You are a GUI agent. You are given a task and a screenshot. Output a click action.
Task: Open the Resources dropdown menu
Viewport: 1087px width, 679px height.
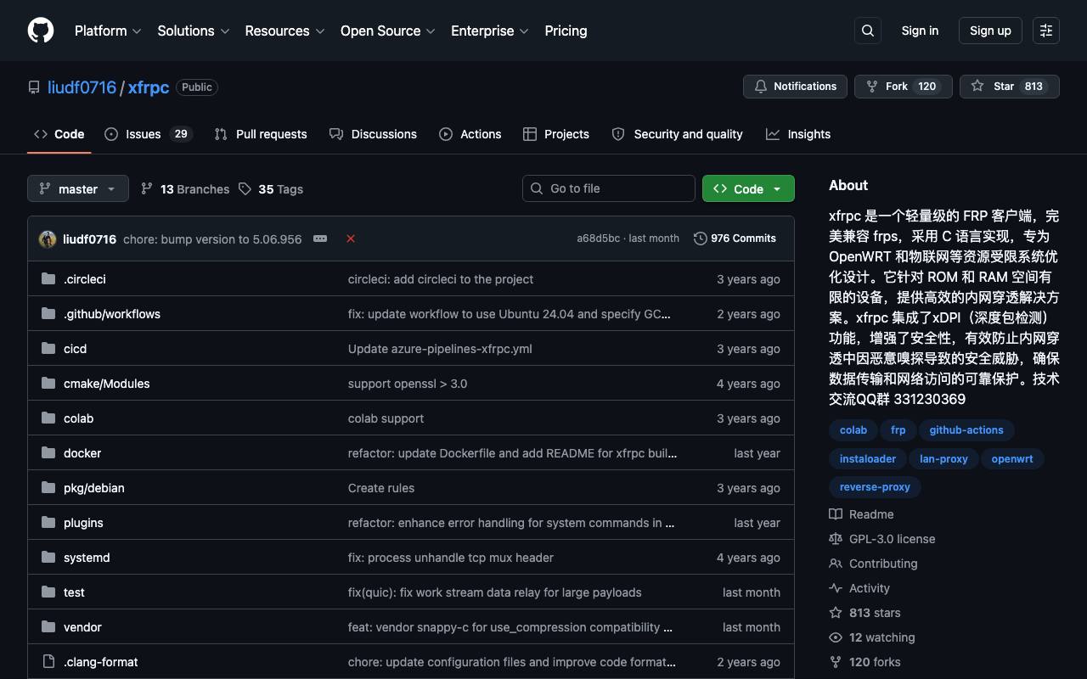point(284,31)
